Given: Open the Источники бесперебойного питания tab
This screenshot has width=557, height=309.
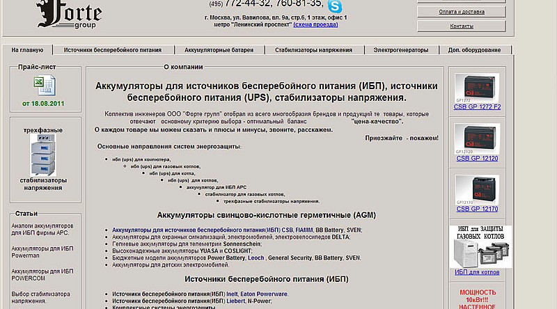Looking at the screenshot, I should [x=112, y=50].
